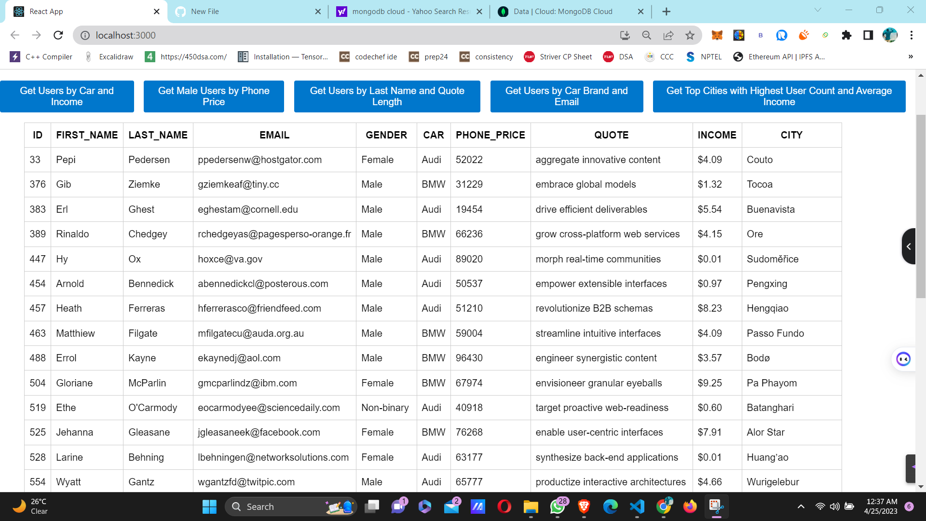The height and width of the screenshot is (521, 926).
Task: Open the bookmarks overflow chevron
Action: [911, 56]
